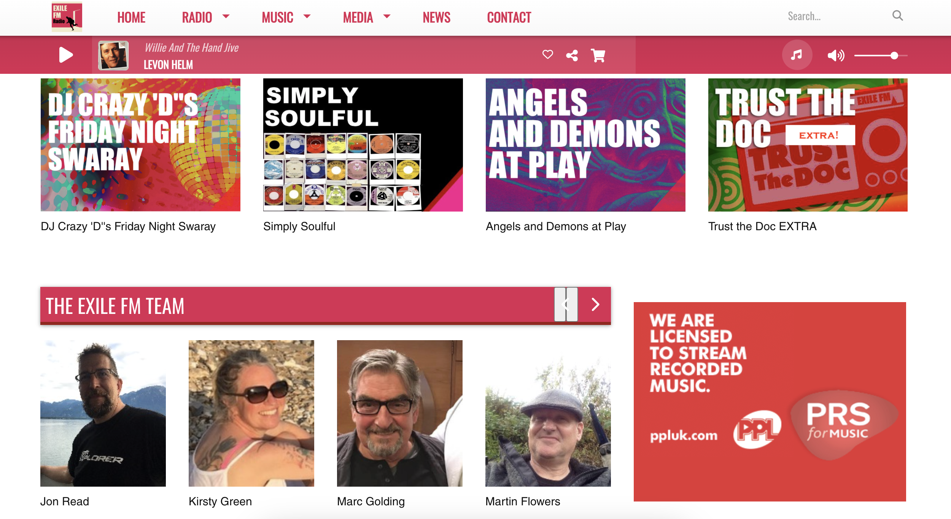Play the current radio stream
This screenshot has height=519, width=951.
click(x=66, y=55)
